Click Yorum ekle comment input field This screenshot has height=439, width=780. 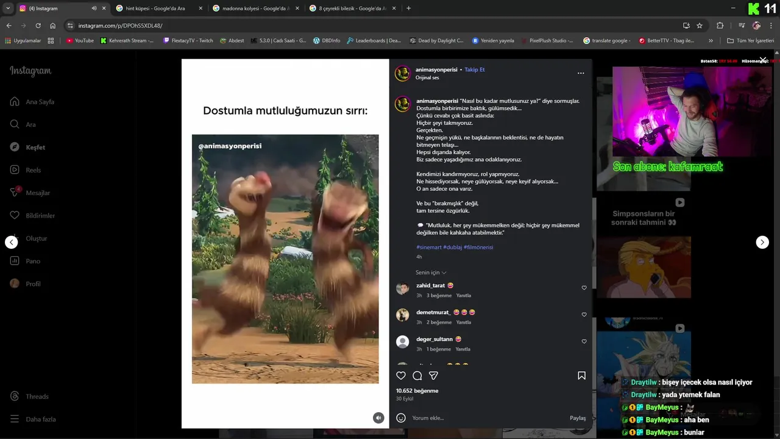(x=487, y=418)
